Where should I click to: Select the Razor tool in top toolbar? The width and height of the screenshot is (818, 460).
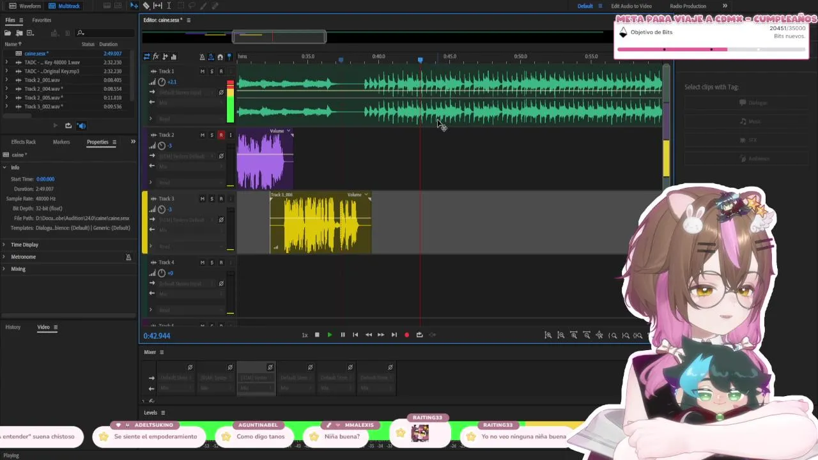tap(146, 6)
